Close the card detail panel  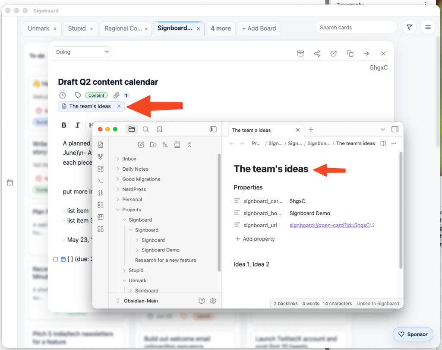coord(383,53)
